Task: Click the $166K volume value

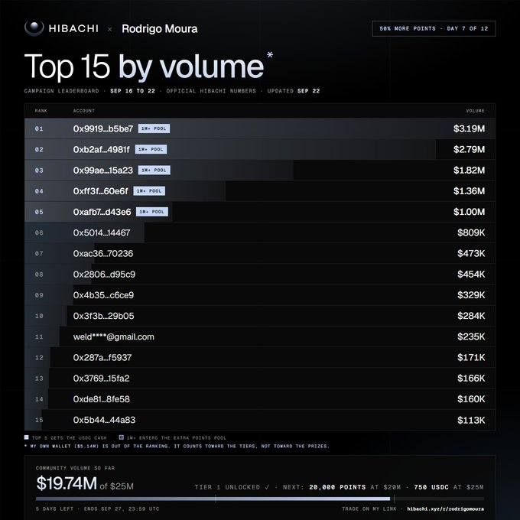Action: point(471,379)
